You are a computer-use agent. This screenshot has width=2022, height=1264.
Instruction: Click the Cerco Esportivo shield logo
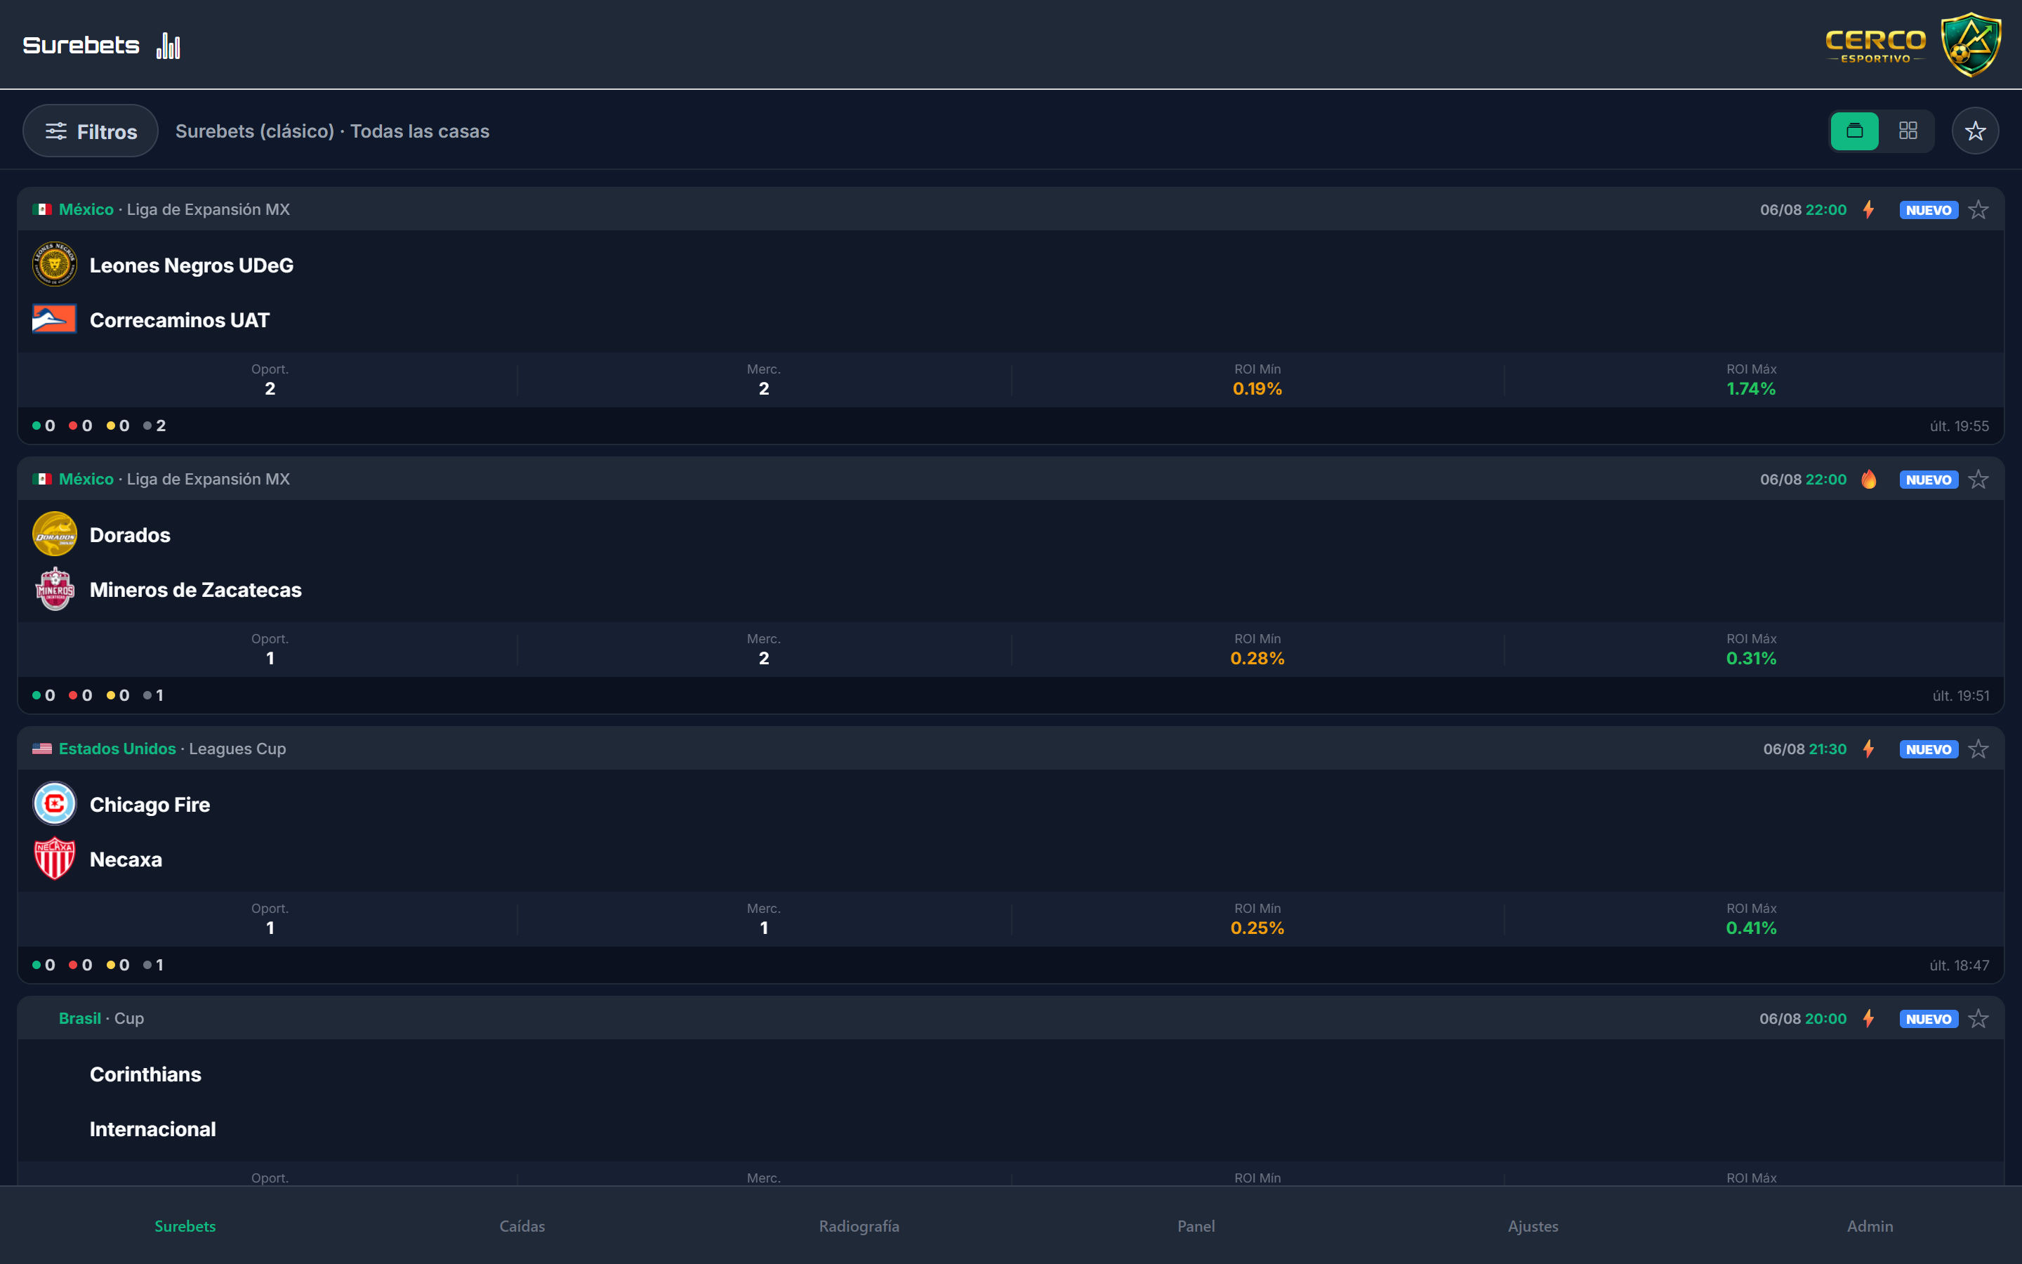tap(1970, 44)
